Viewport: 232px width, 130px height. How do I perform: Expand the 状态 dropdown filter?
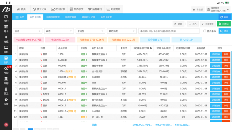[x=59, y=31]
